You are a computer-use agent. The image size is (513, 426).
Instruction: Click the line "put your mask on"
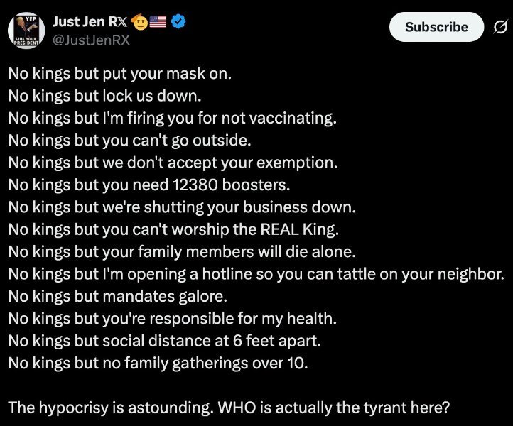119,72
